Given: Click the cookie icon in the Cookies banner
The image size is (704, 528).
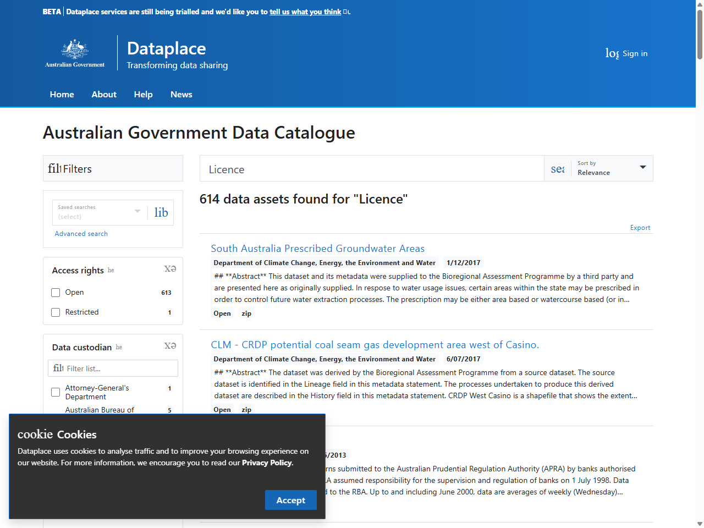Looking at the screenshot, I should click(35, 434).
